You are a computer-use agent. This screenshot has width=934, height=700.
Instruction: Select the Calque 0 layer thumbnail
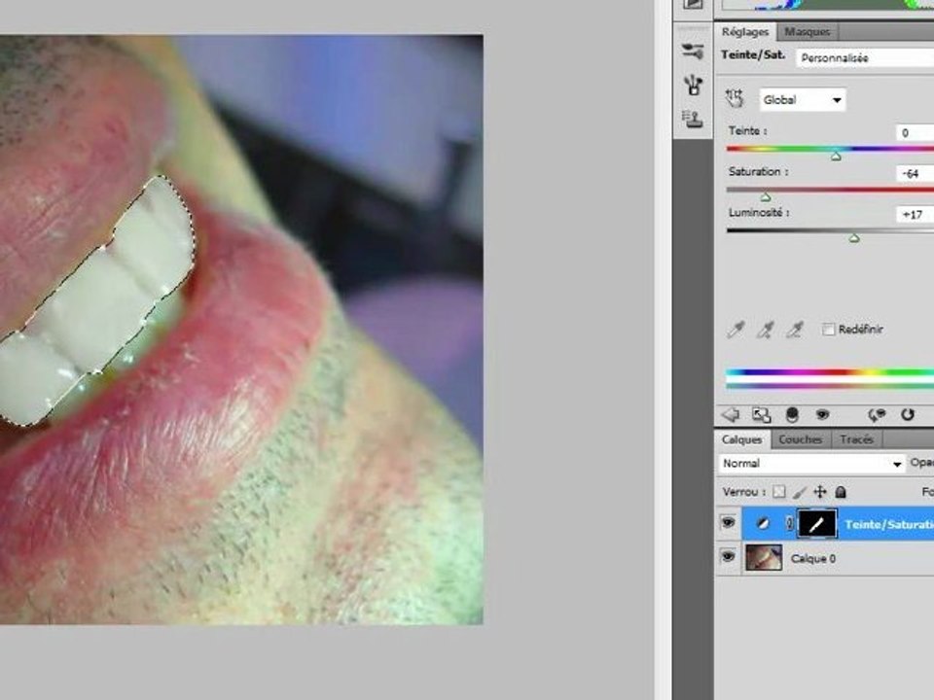click(764, 558)
